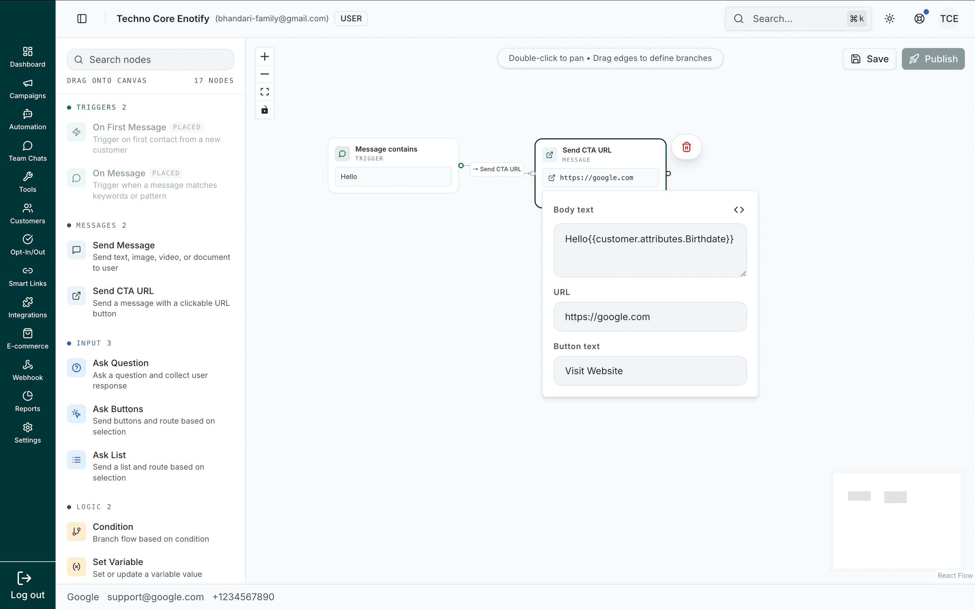Edit the Button text field Visit Website

click(650, 370)
